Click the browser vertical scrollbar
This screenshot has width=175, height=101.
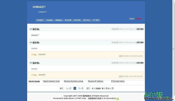pos(173,49)
